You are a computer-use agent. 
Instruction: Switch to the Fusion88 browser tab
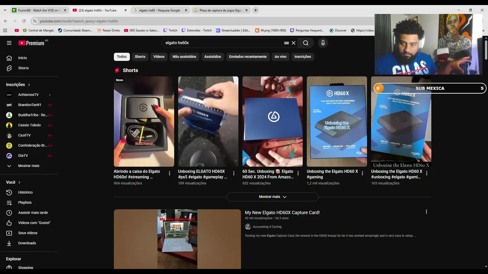pos(38,10)
